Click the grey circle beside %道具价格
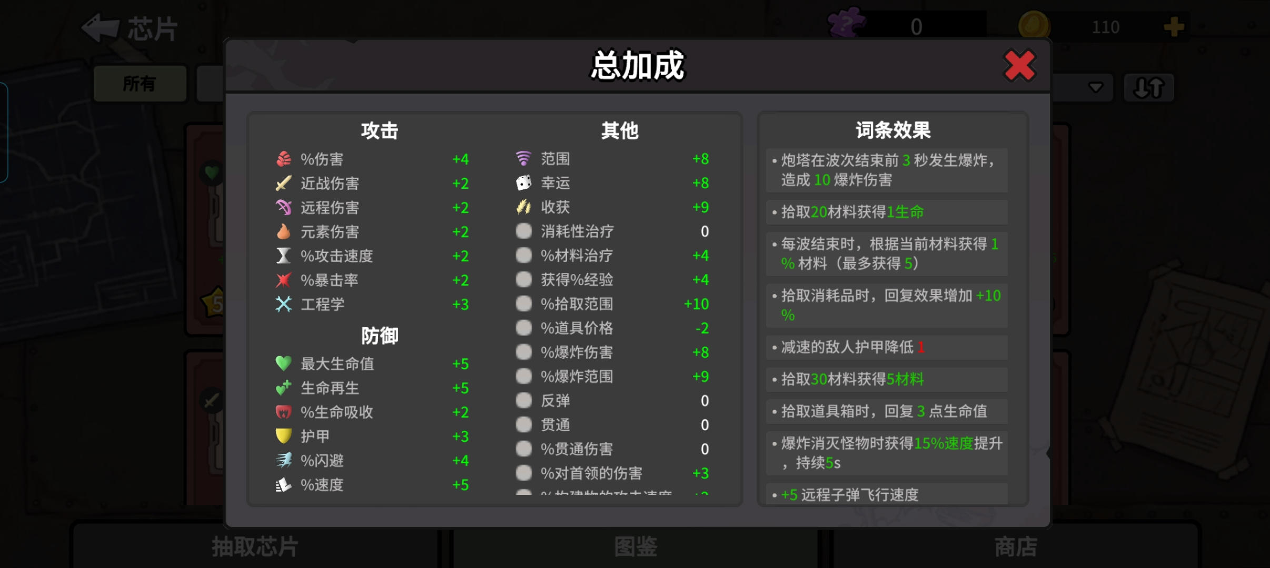This screenshot has height=568, width=1270. (x=523, y=328)
